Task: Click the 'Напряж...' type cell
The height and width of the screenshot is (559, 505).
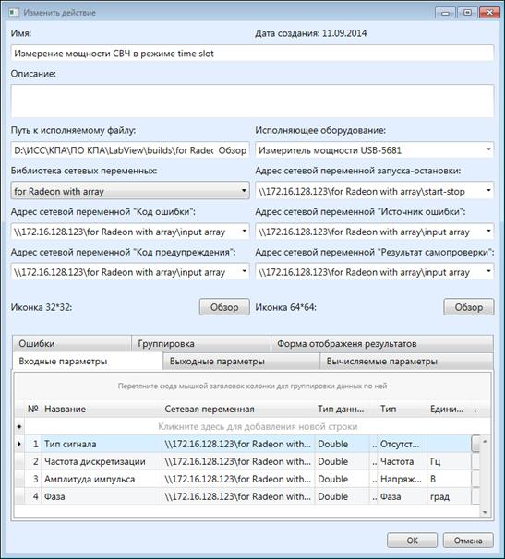Action: tap(402, 479)
